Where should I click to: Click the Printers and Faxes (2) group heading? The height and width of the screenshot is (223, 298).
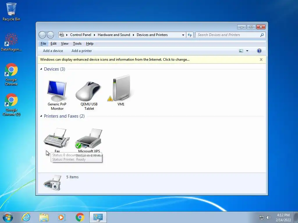[x=64, y=116]
